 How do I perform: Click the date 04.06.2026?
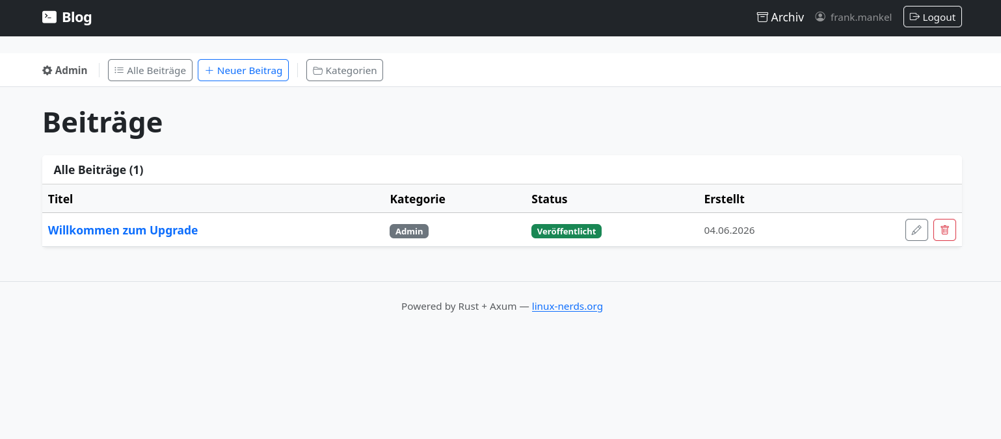[729, 231]
